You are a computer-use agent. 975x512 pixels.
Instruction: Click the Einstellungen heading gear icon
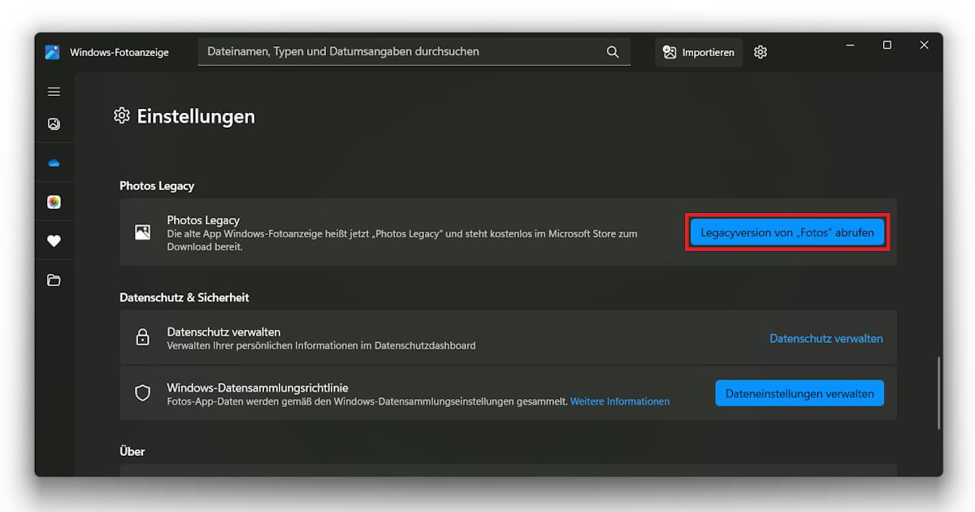121,115
